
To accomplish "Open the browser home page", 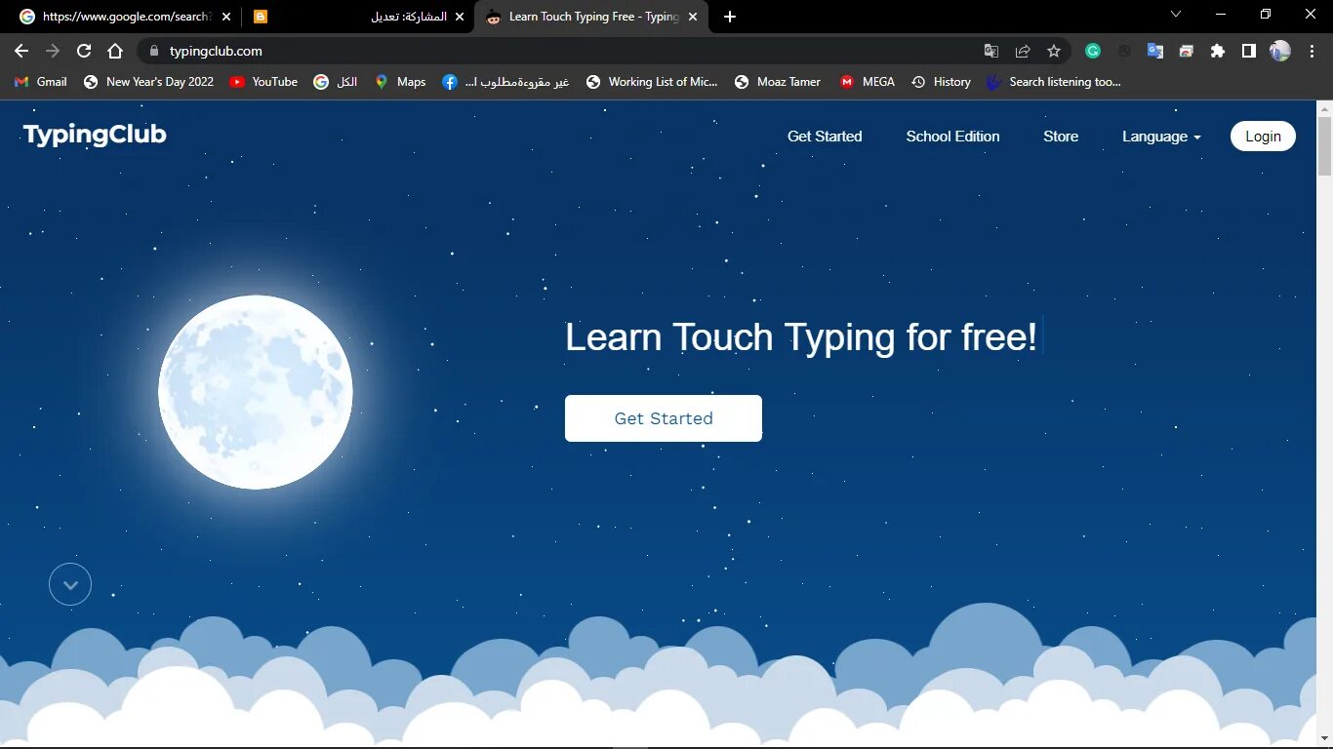I will (x=115, y=51).
